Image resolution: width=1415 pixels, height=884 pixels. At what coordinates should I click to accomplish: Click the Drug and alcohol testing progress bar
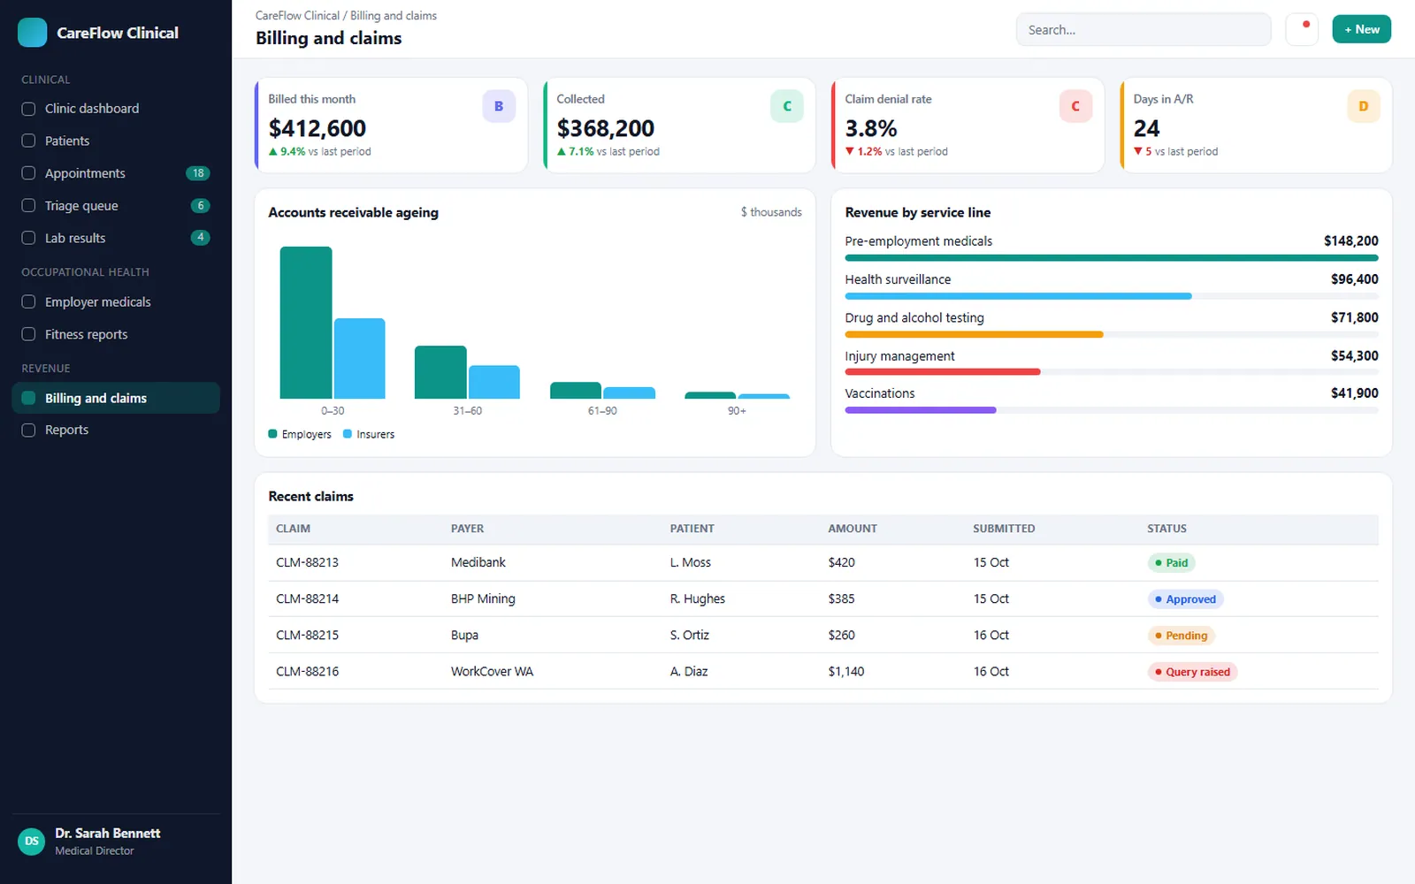point(1112,335)
